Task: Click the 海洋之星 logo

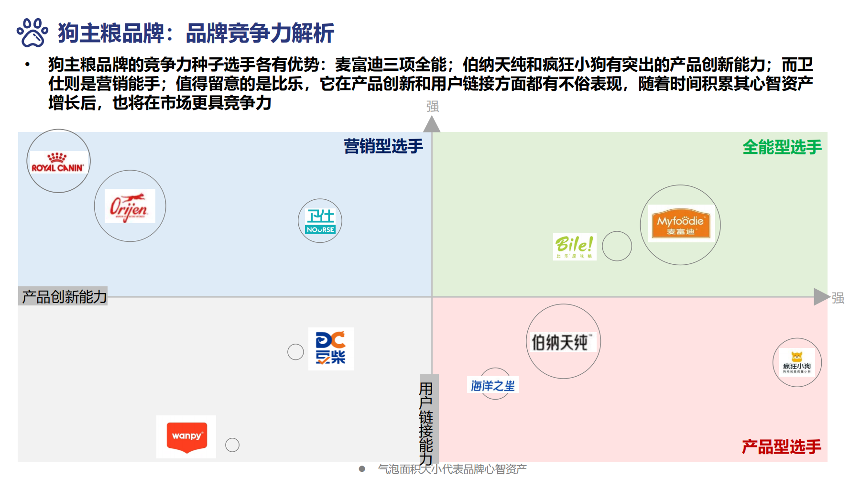Action: (493, 385)
